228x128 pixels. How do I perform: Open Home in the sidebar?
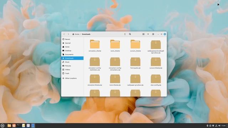pyautogui.click(x=72, y=47)
